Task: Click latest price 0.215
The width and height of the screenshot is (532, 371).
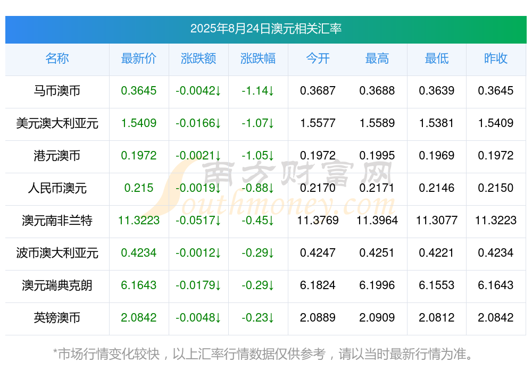Action: coord(139,188)
